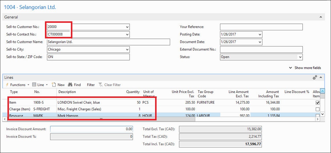This screenshot has width=331, height=153.
Task: Uncheck Allow Item checkbox for LONDON Swivel Chair
Action: click(x=318, y=103)
